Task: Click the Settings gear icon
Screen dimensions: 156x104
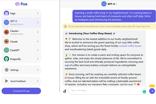Action: pos(6,70)
